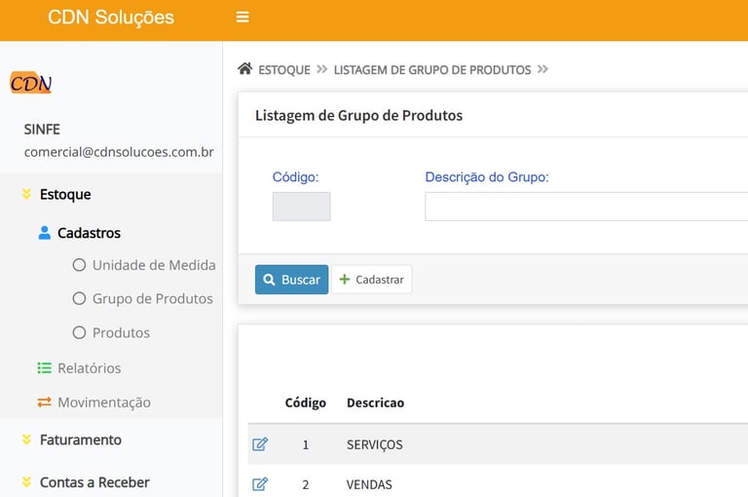Click the hamburger menu icon in header
The image size is (748, 497).
point(243,17)
